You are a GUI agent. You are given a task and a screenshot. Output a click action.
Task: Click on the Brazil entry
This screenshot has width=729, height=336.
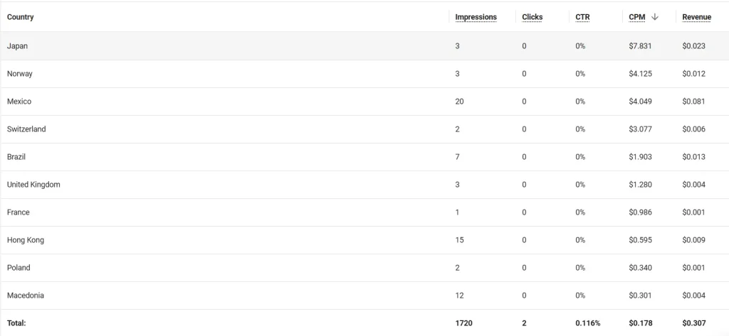point(16,157)
